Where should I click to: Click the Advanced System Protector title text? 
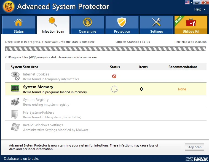pyautogui.click(x=63, y=6)
